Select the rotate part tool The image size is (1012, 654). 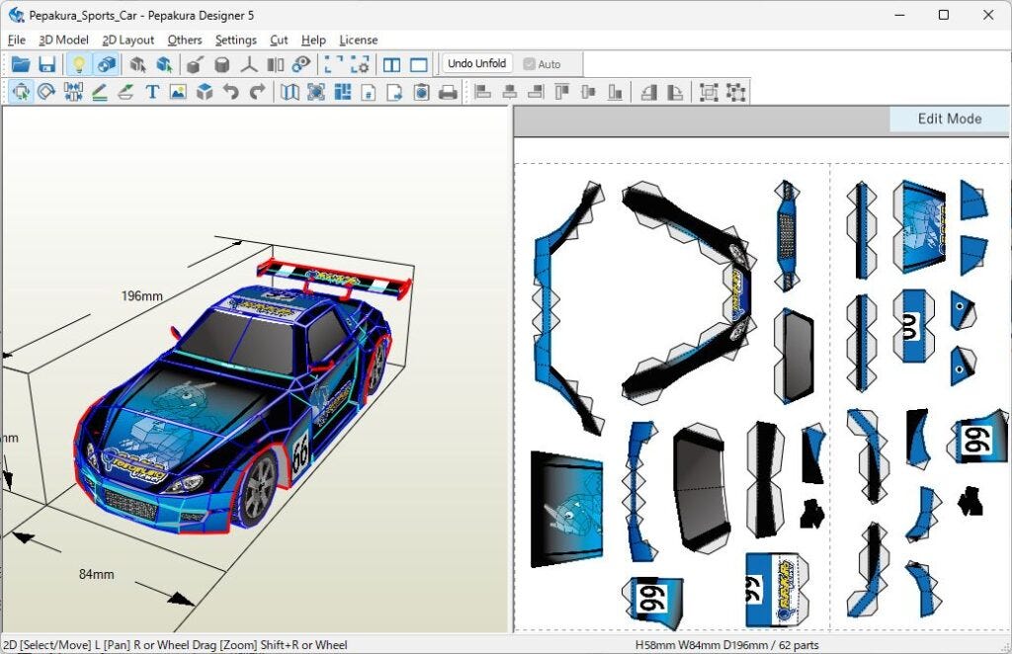[46, 92]
